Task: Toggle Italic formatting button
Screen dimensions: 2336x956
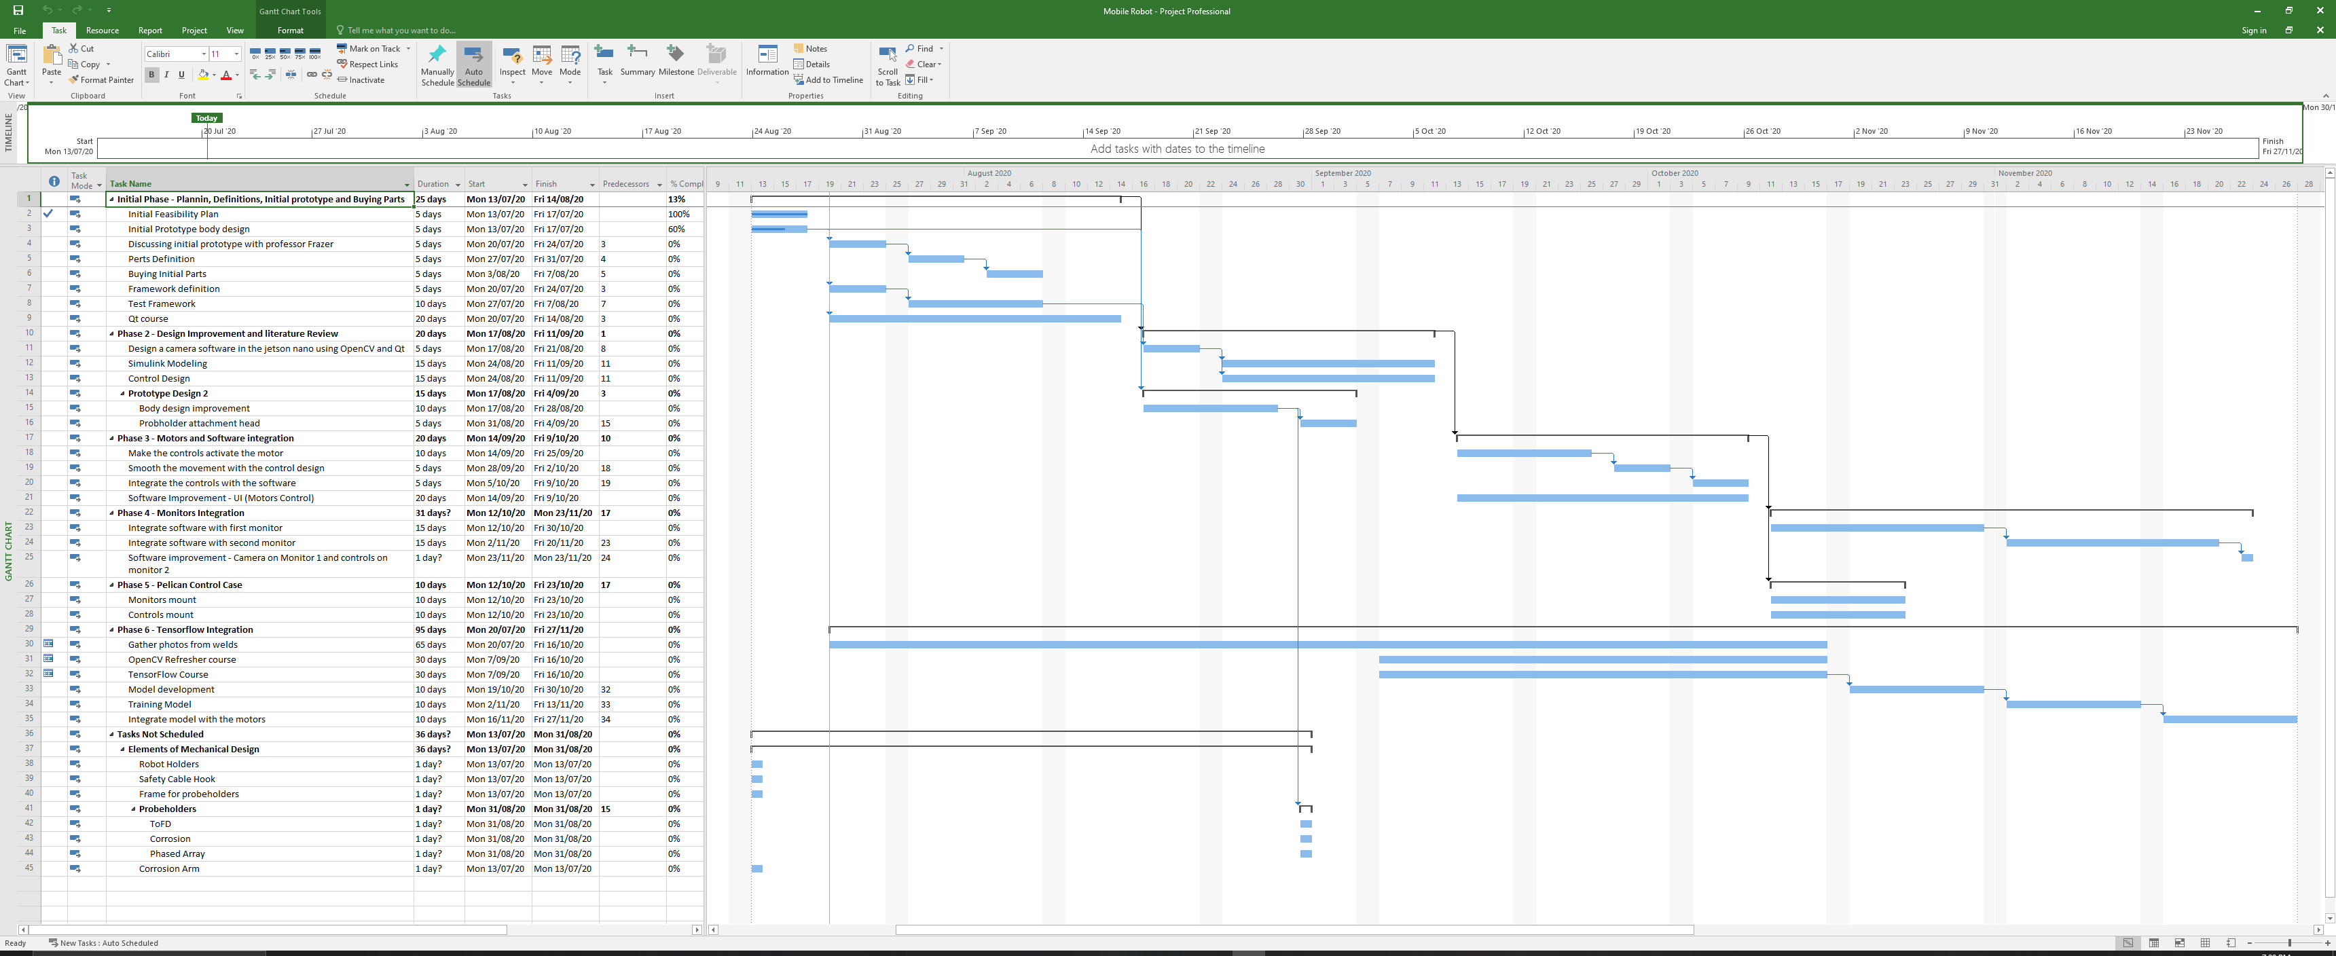Action: coord(167,75)
